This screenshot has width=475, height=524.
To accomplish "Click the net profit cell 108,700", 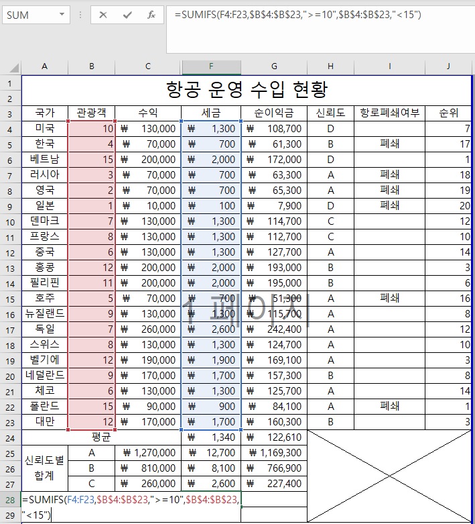I will pyautogui.click(x=274, y=129).
